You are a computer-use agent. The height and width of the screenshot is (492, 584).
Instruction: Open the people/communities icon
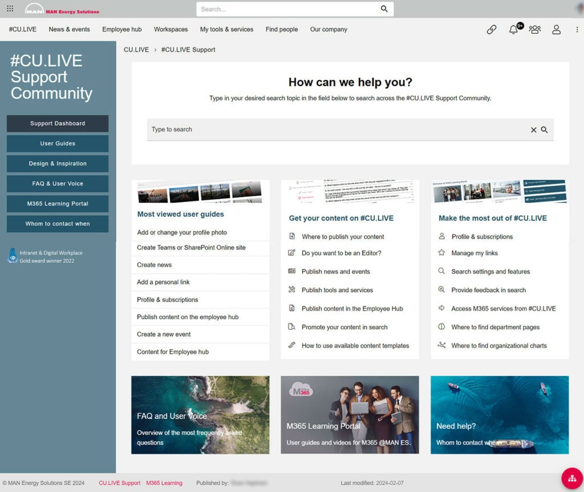tap(535, 29)
